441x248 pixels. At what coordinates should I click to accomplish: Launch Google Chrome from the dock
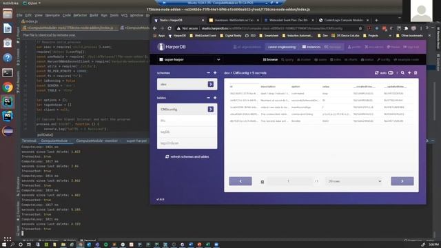coord(8,87)
